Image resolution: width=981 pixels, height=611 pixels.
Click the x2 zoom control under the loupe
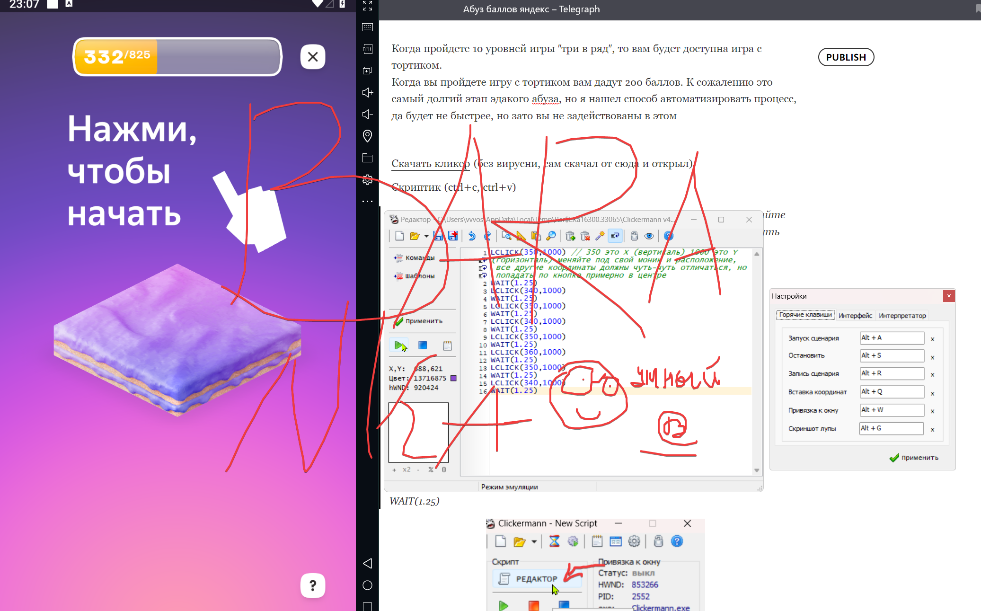[x=407, y=469]
